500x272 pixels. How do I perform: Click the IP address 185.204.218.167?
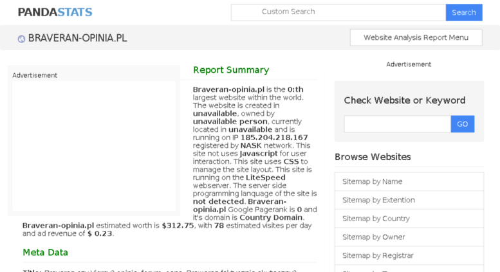[274, 138]
